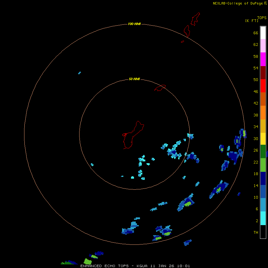
Task: Click the "KGUA" station identifier
Action: (x=142, y=266)
